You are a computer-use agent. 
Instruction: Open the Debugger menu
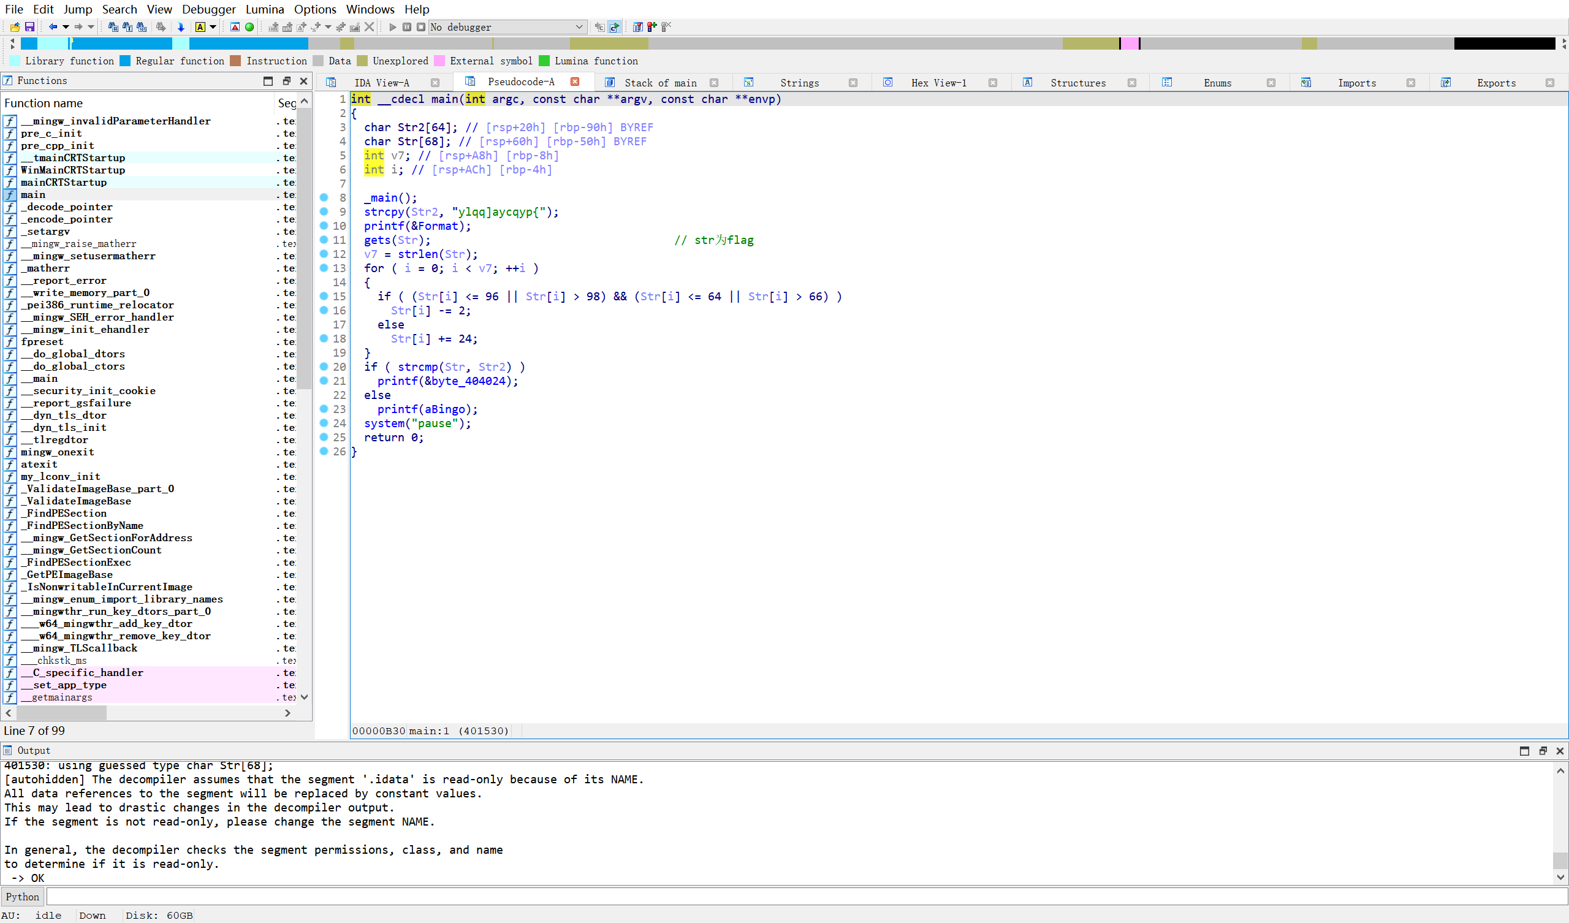point(208,9)
